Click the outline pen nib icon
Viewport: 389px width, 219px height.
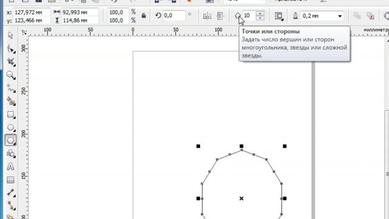click(x=295, y=16)
